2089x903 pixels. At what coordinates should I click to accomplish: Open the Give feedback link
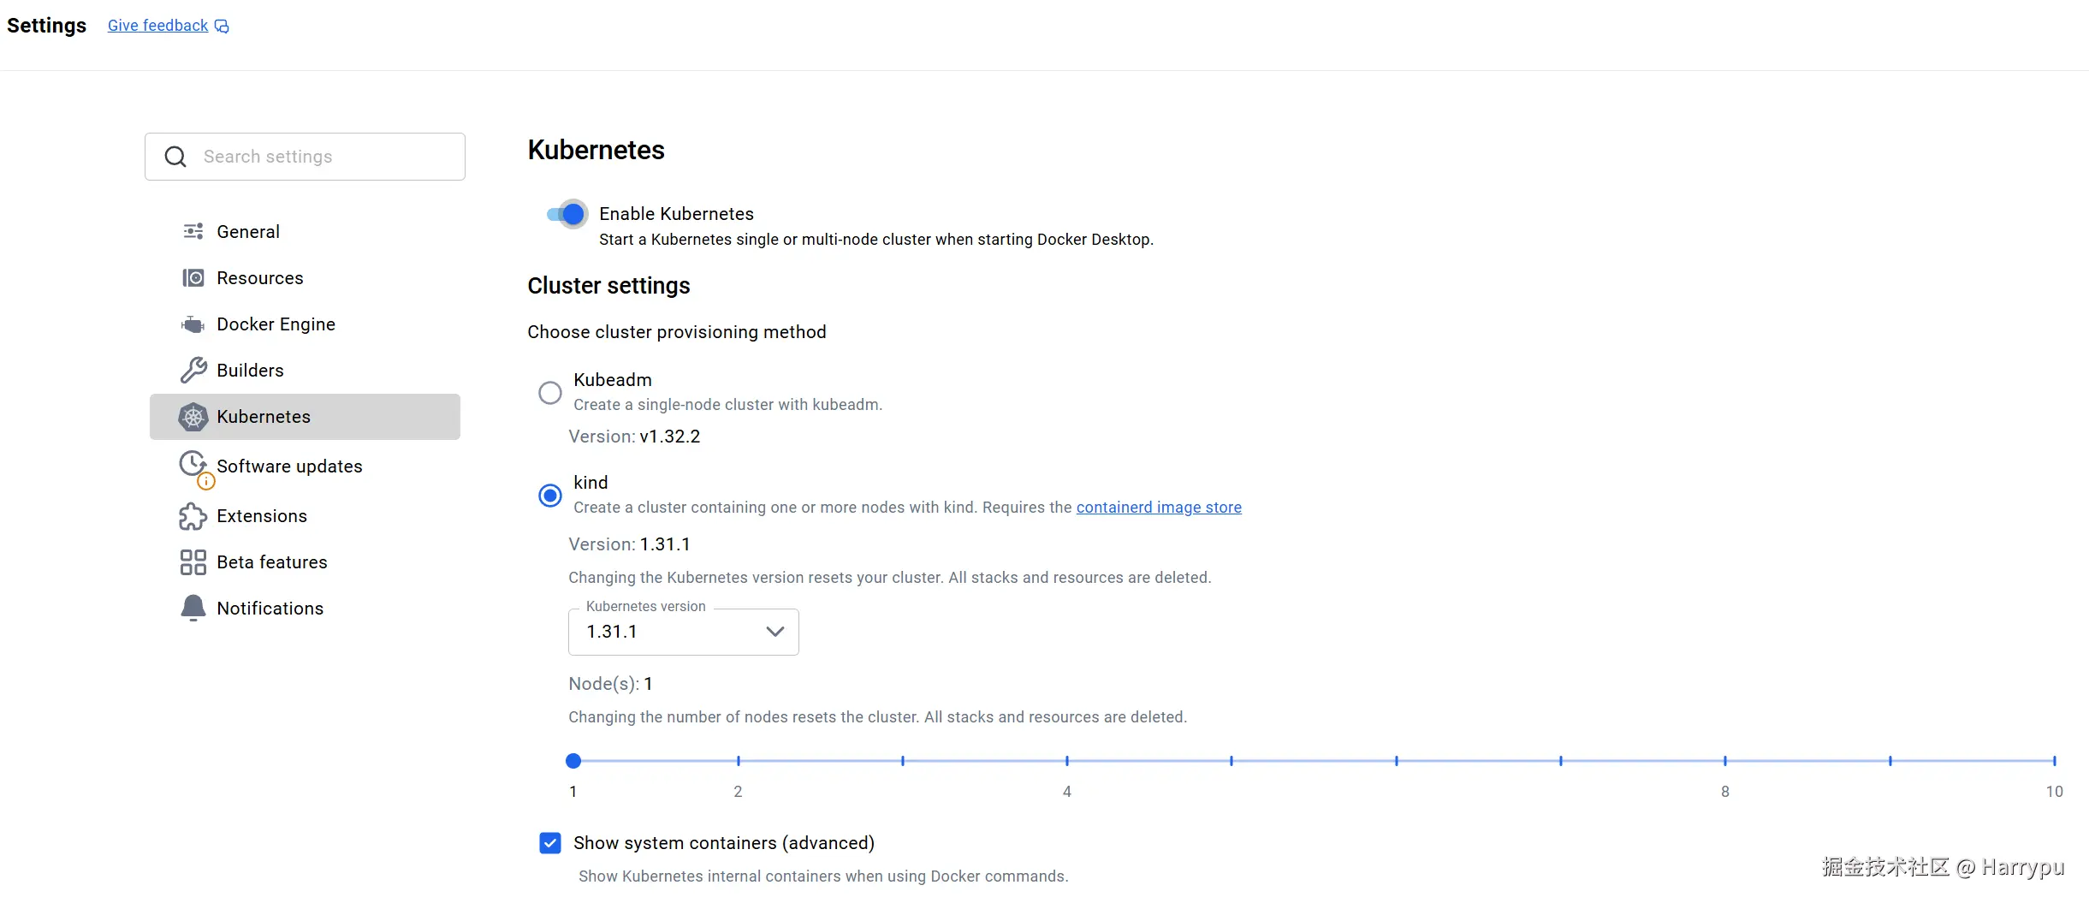pos(158,26)
